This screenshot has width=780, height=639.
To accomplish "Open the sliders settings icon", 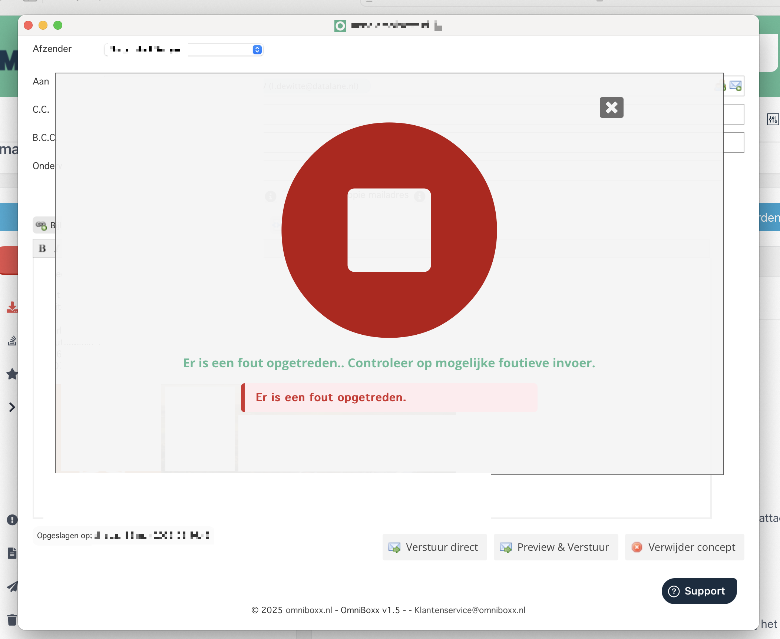I will (773, 119).
